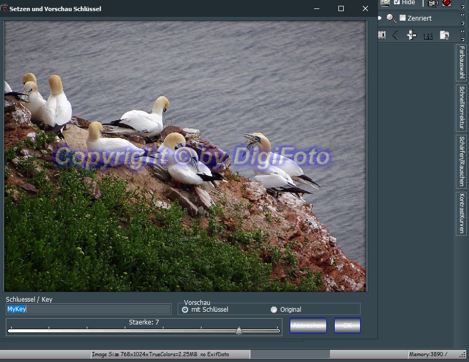469x362 pixels.
Task: Click the cross-shaped ruler icon
Action: tap(411, 35)
